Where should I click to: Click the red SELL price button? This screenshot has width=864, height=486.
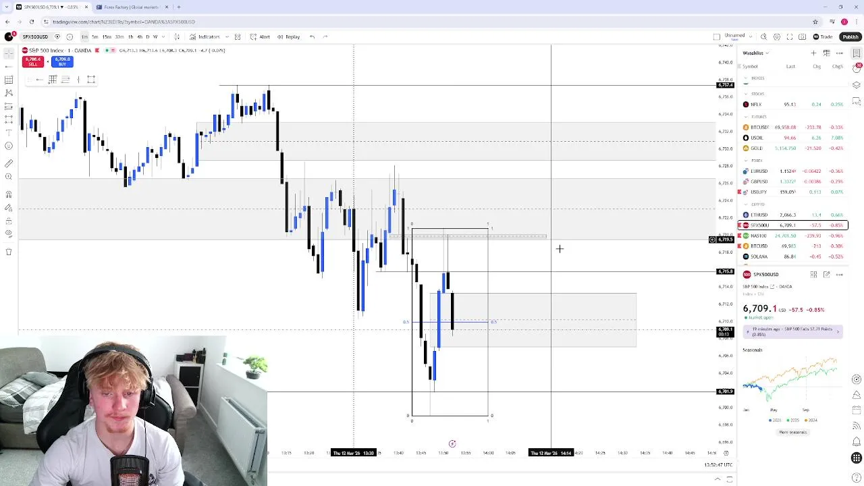32,61
